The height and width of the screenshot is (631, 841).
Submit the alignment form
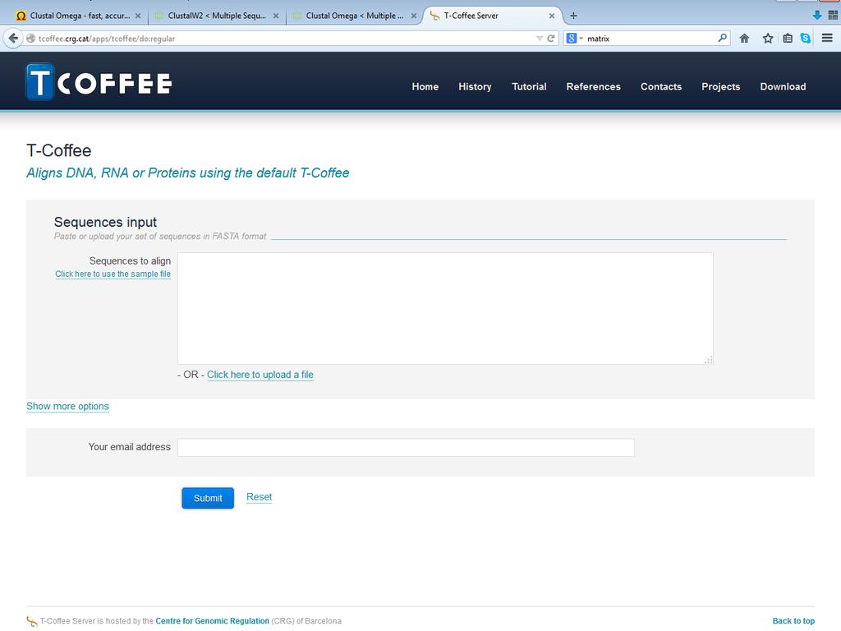tap(208, 498)
